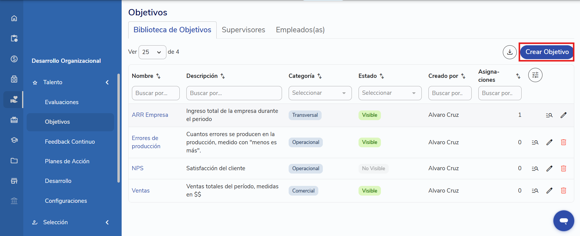Open the home icon in sidebar
Viewport: 580px width, 236px height.
[x=14, y=18]
